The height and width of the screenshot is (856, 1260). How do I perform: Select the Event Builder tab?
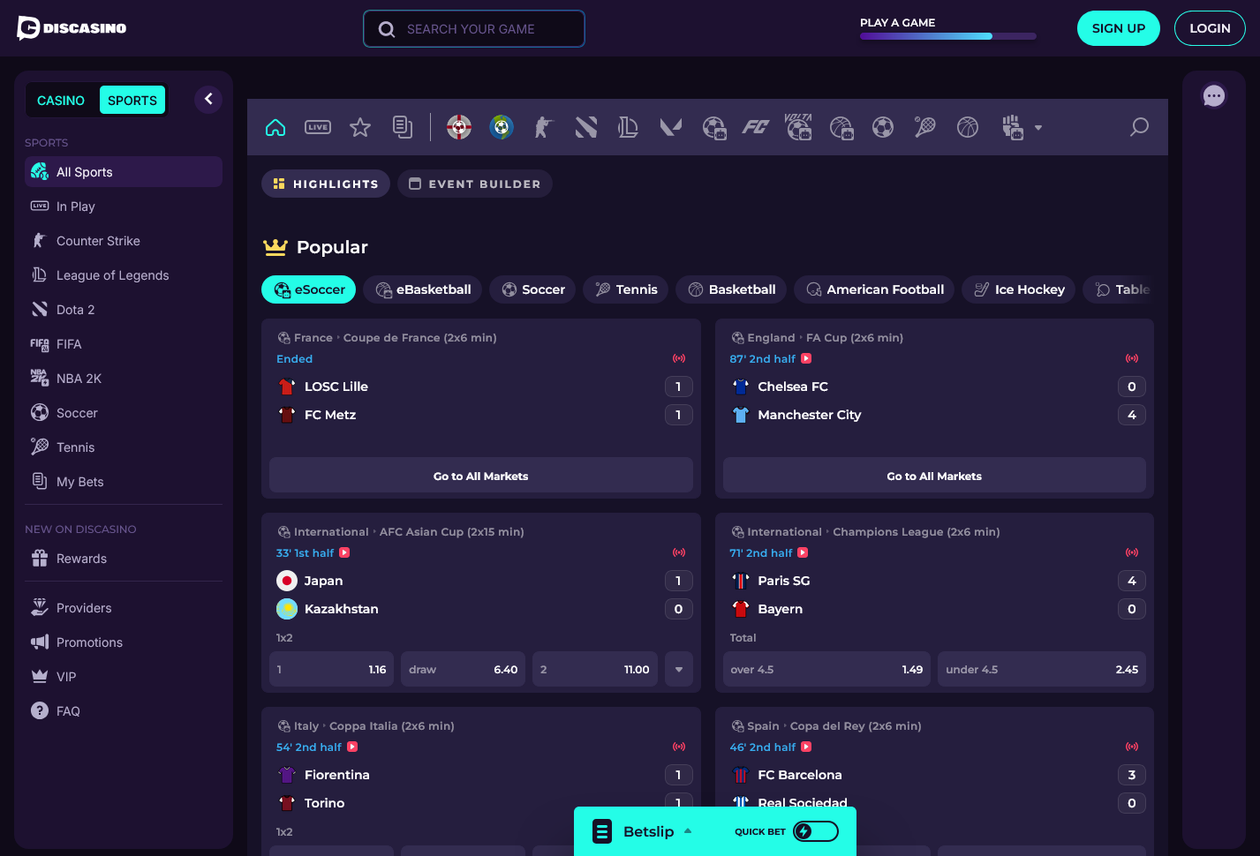click(x=475, y=184)
